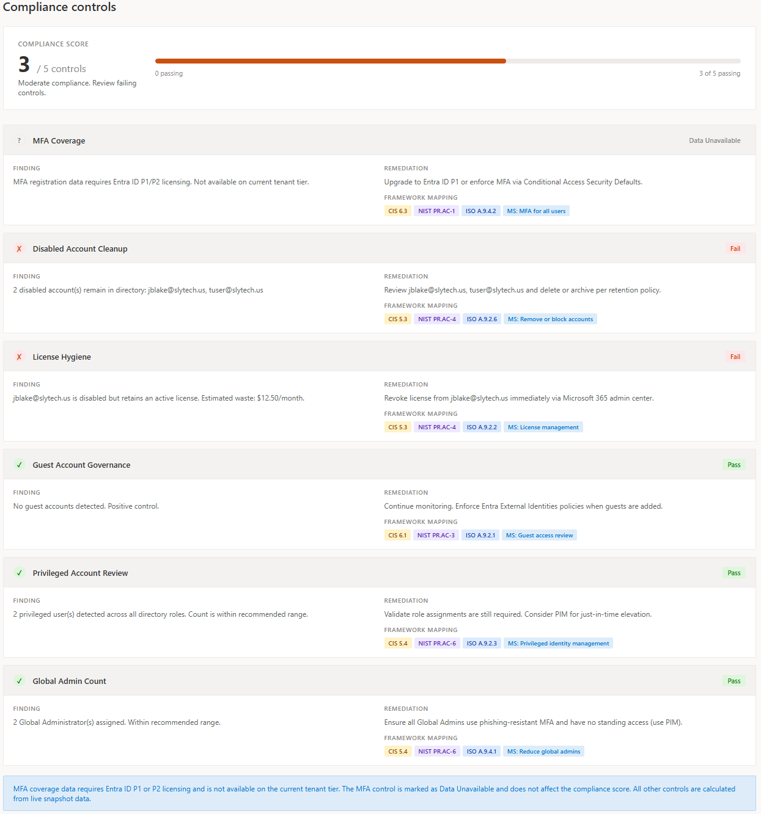Click the '/ 5 controls' score text

(61, 69)
